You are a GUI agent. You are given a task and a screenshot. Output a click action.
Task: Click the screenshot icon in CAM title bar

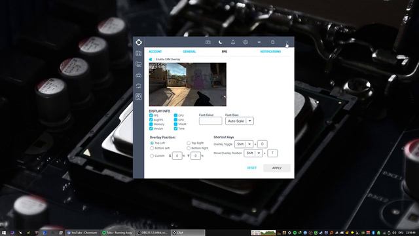[x=208, y=42]
